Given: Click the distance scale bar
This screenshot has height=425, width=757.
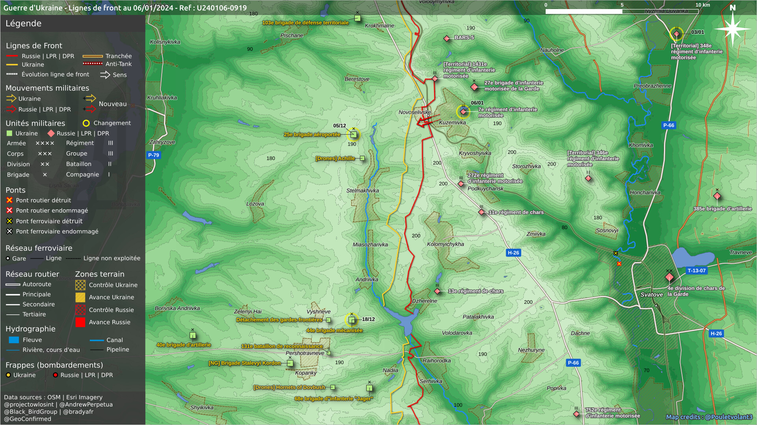Looking at the screenshot, I should click(622, 11).
